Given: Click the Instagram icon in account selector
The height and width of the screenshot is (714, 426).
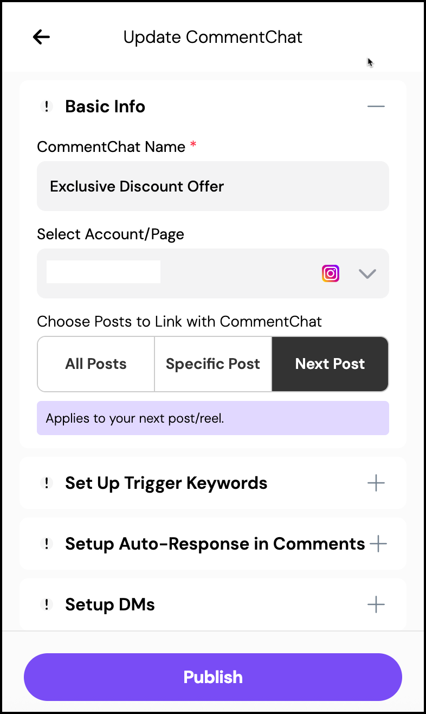Looking at the screenshot, I should pyautogui.click(x=331, y=273).
